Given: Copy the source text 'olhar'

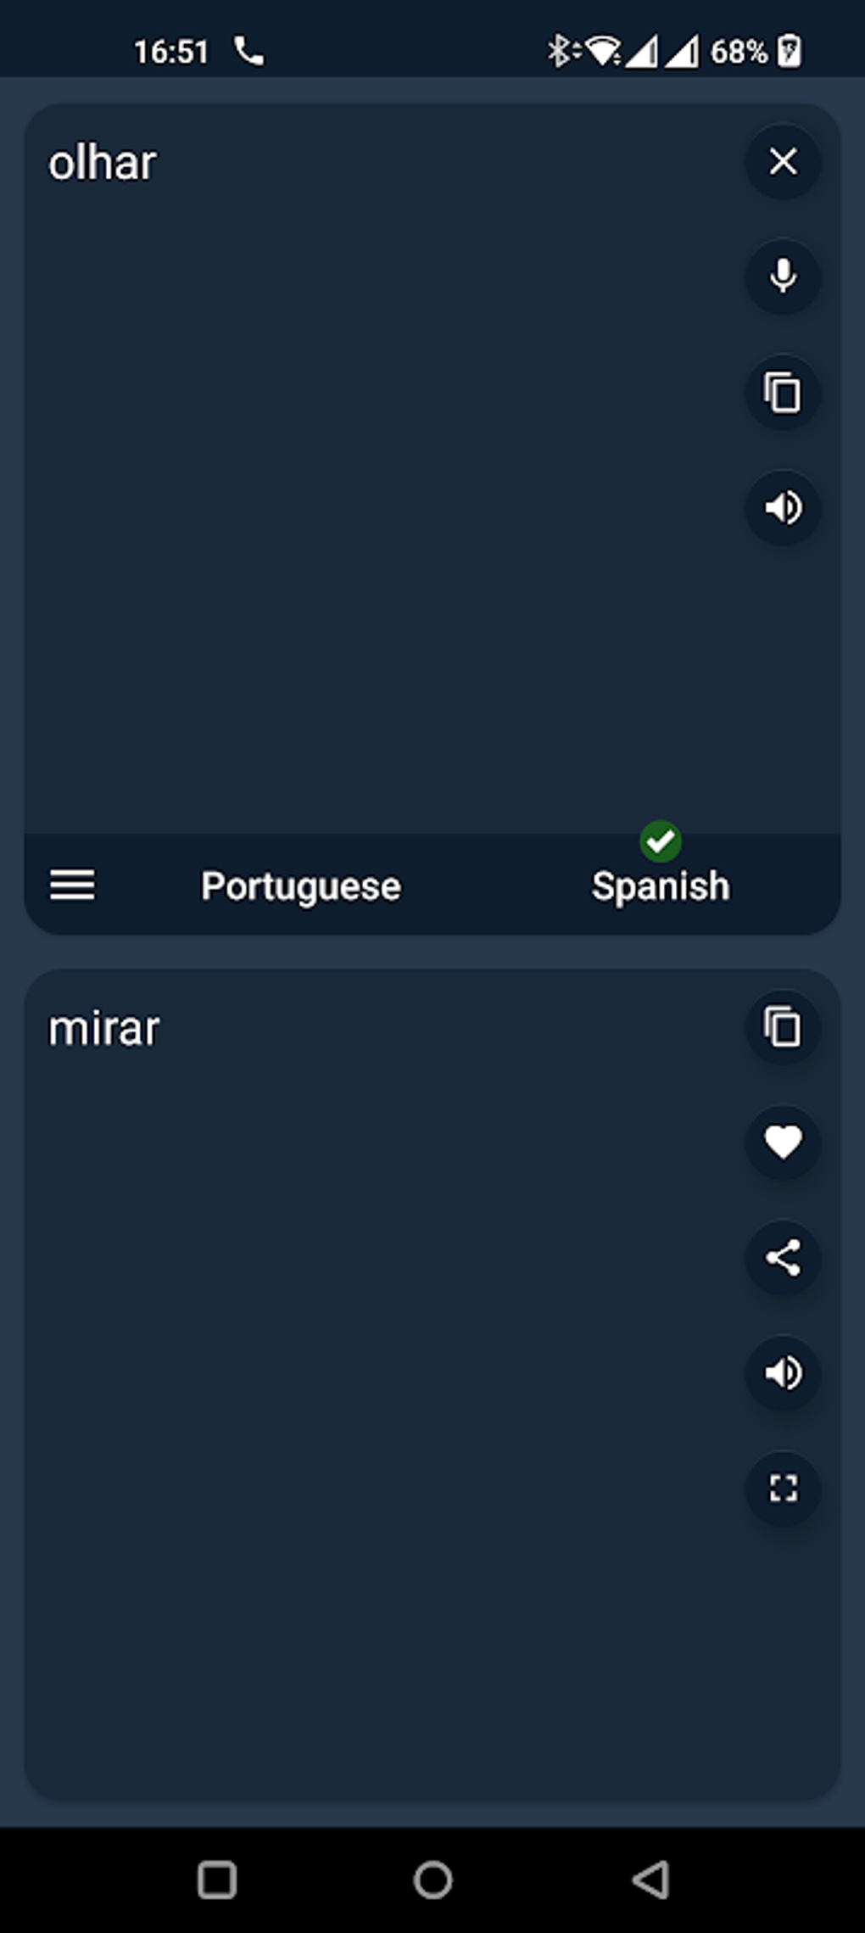Looking at the screenshot, I should coord(782,393).
